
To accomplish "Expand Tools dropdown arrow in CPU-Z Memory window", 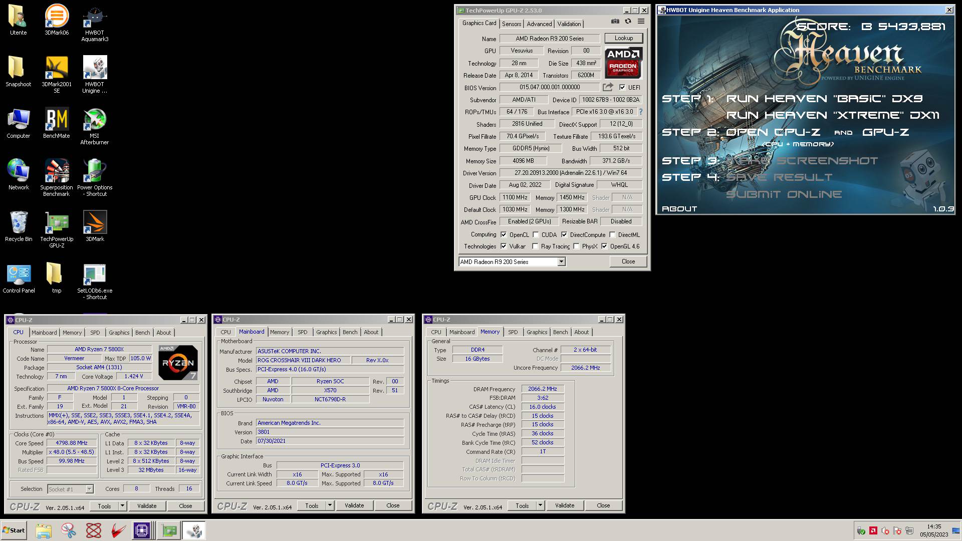I will 540,505.
